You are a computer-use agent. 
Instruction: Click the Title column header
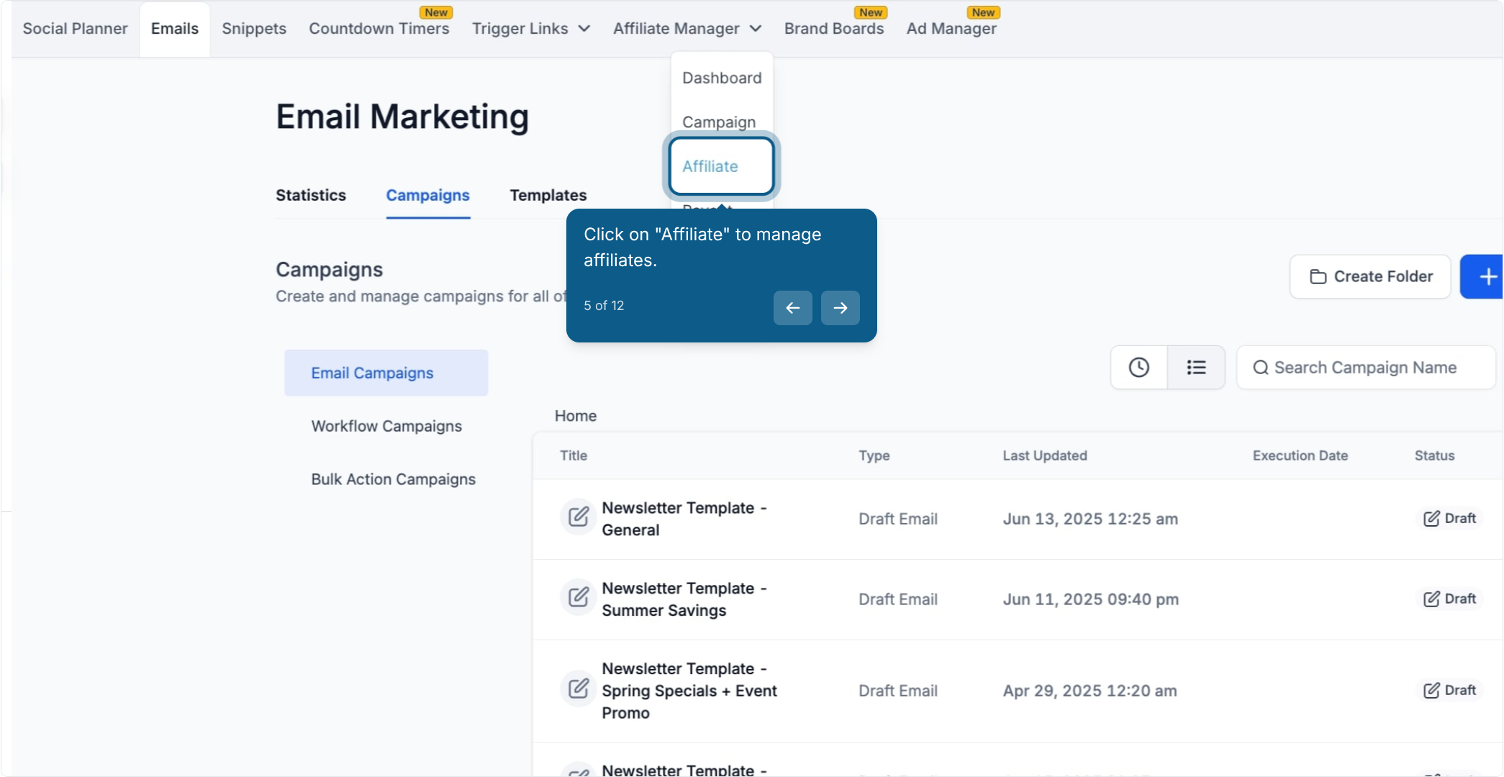(574, 455)
